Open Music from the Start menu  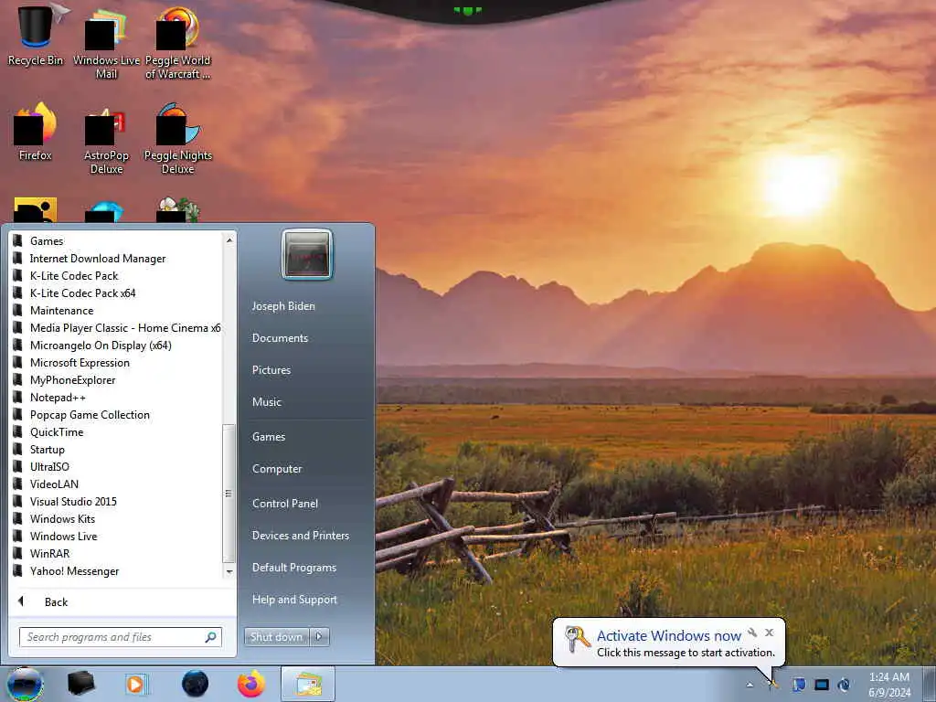click(x=266, y=402)
